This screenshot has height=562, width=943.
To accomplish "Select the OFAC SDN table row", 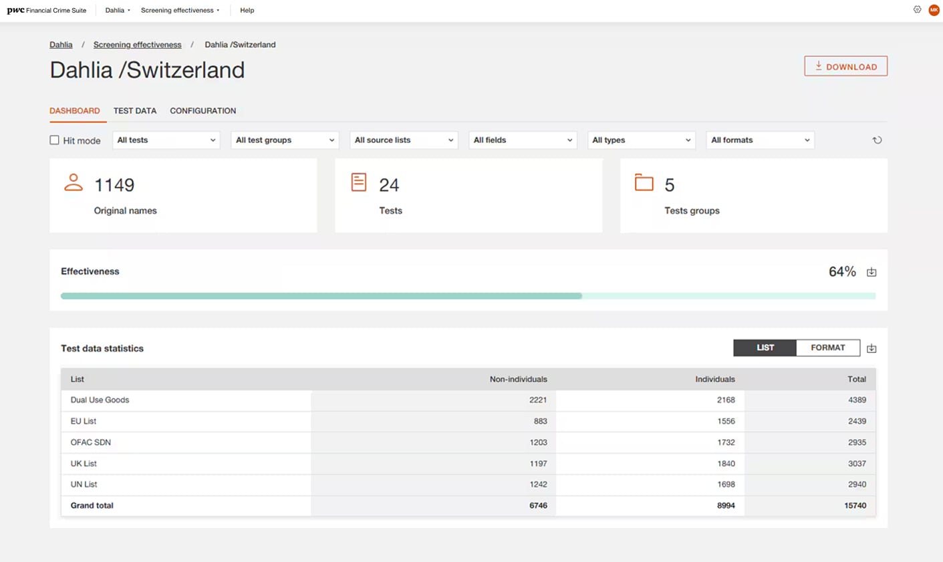I will tap(468, 442).
